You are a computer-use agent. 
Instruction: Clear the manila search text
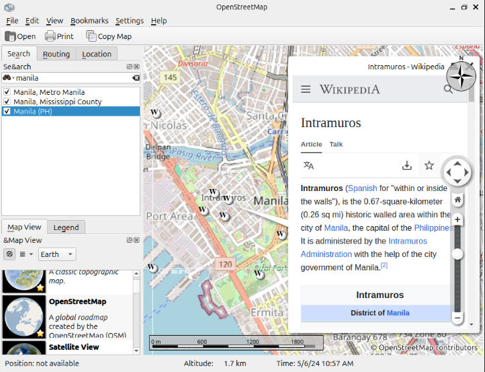(x=136, y=78)
